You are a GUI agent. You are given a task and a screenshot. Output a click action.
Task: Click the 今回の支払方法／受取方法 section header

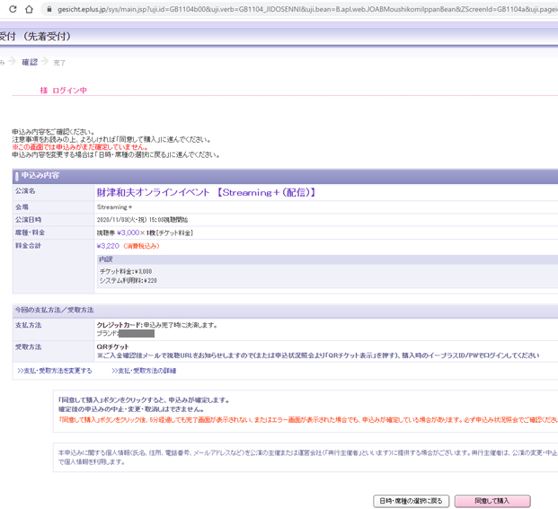tap(54, 310)
